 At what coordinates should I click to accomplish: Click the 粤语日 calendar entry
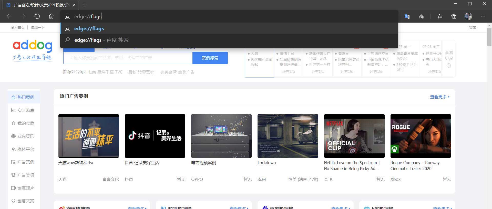click(343, 54)
